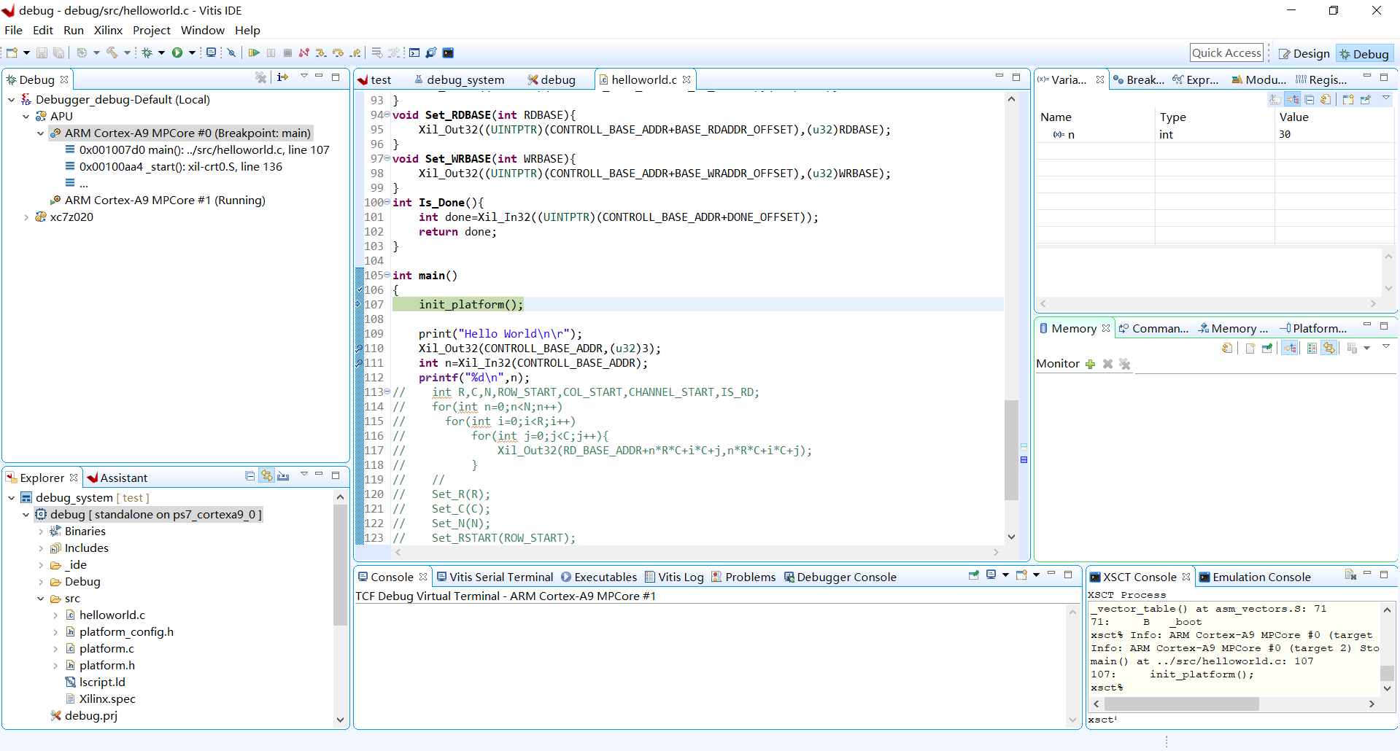Click the Explorer panel vertical scrollbar thumb
This screenshot has width=1400, height=751.
340,564
